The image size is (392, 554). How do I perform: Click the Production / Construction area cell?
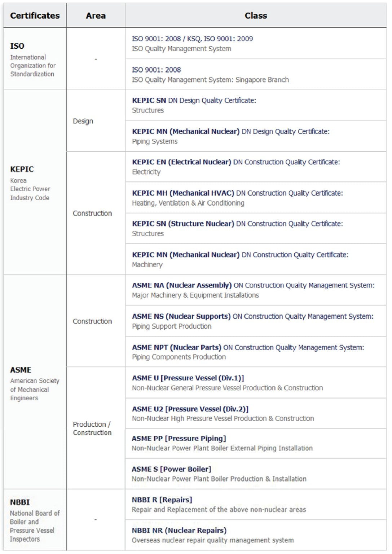92,428
